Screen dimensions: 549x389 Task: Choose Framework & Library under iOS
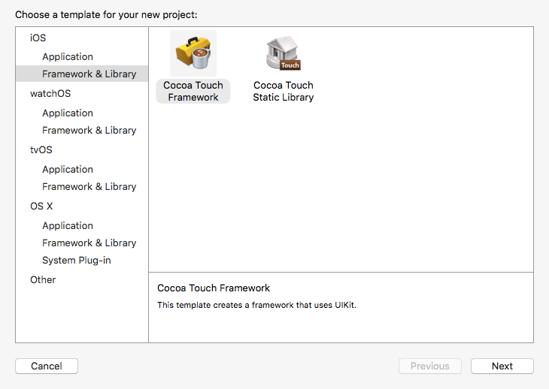pos(82,74)
